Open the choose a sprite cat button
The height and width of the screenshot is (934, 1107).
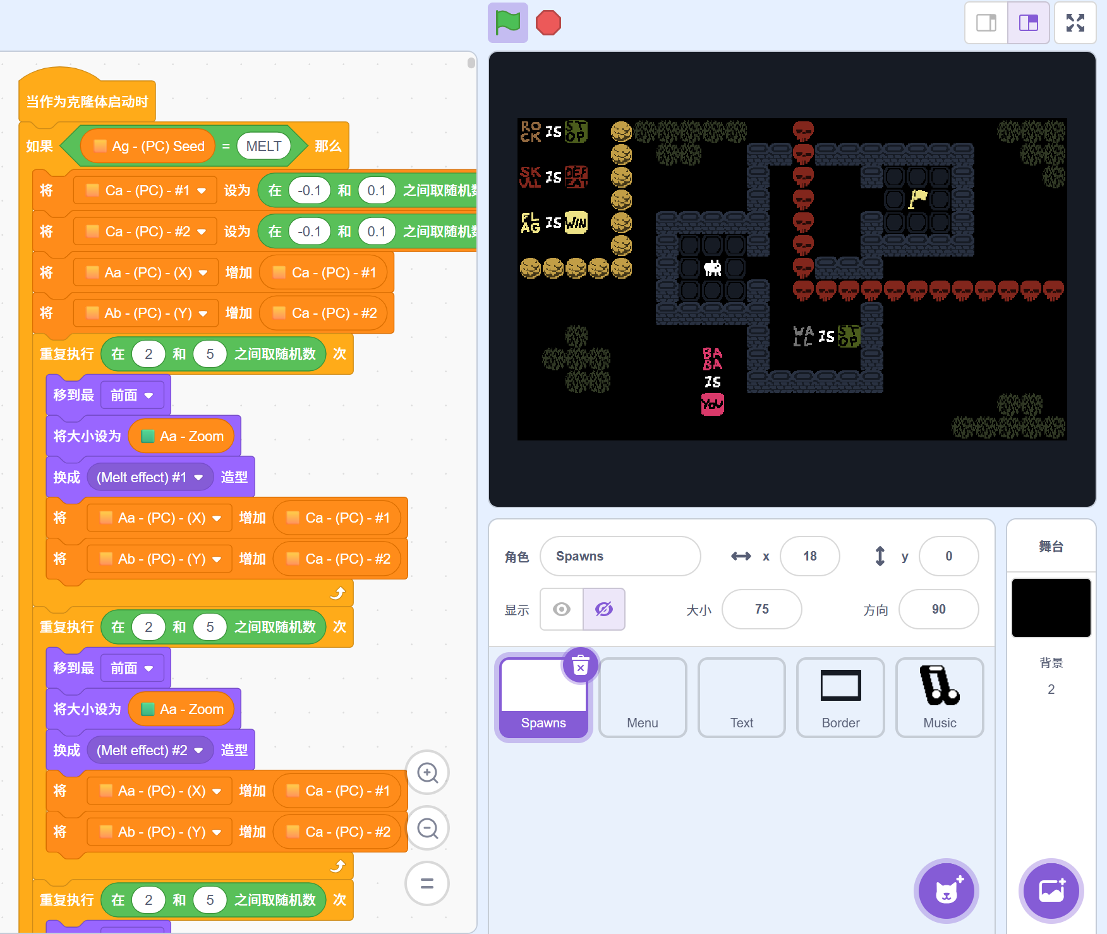[x=946, y=891]
